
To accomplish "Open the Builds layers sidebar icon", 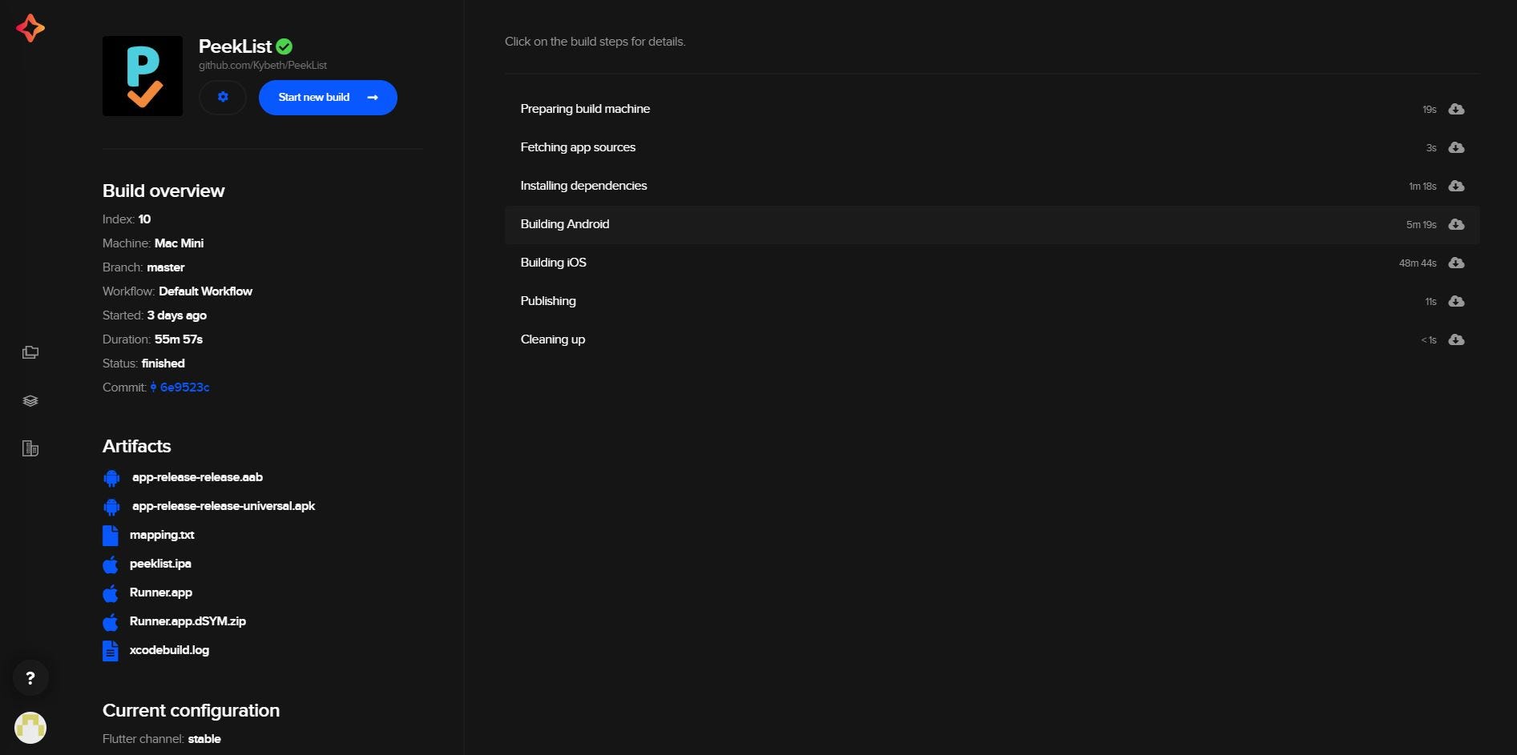I will point(30,400).
